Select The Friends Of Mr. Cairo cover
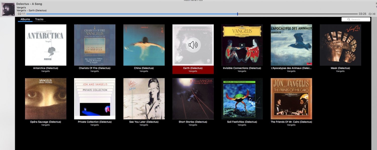377x150 pixels. tap(291, 99)
